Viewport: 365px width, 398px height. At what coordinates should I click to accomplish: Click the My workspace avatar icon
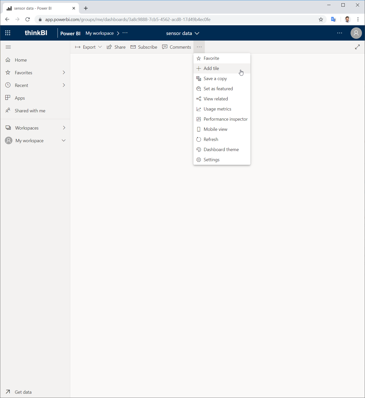(9, 140)
